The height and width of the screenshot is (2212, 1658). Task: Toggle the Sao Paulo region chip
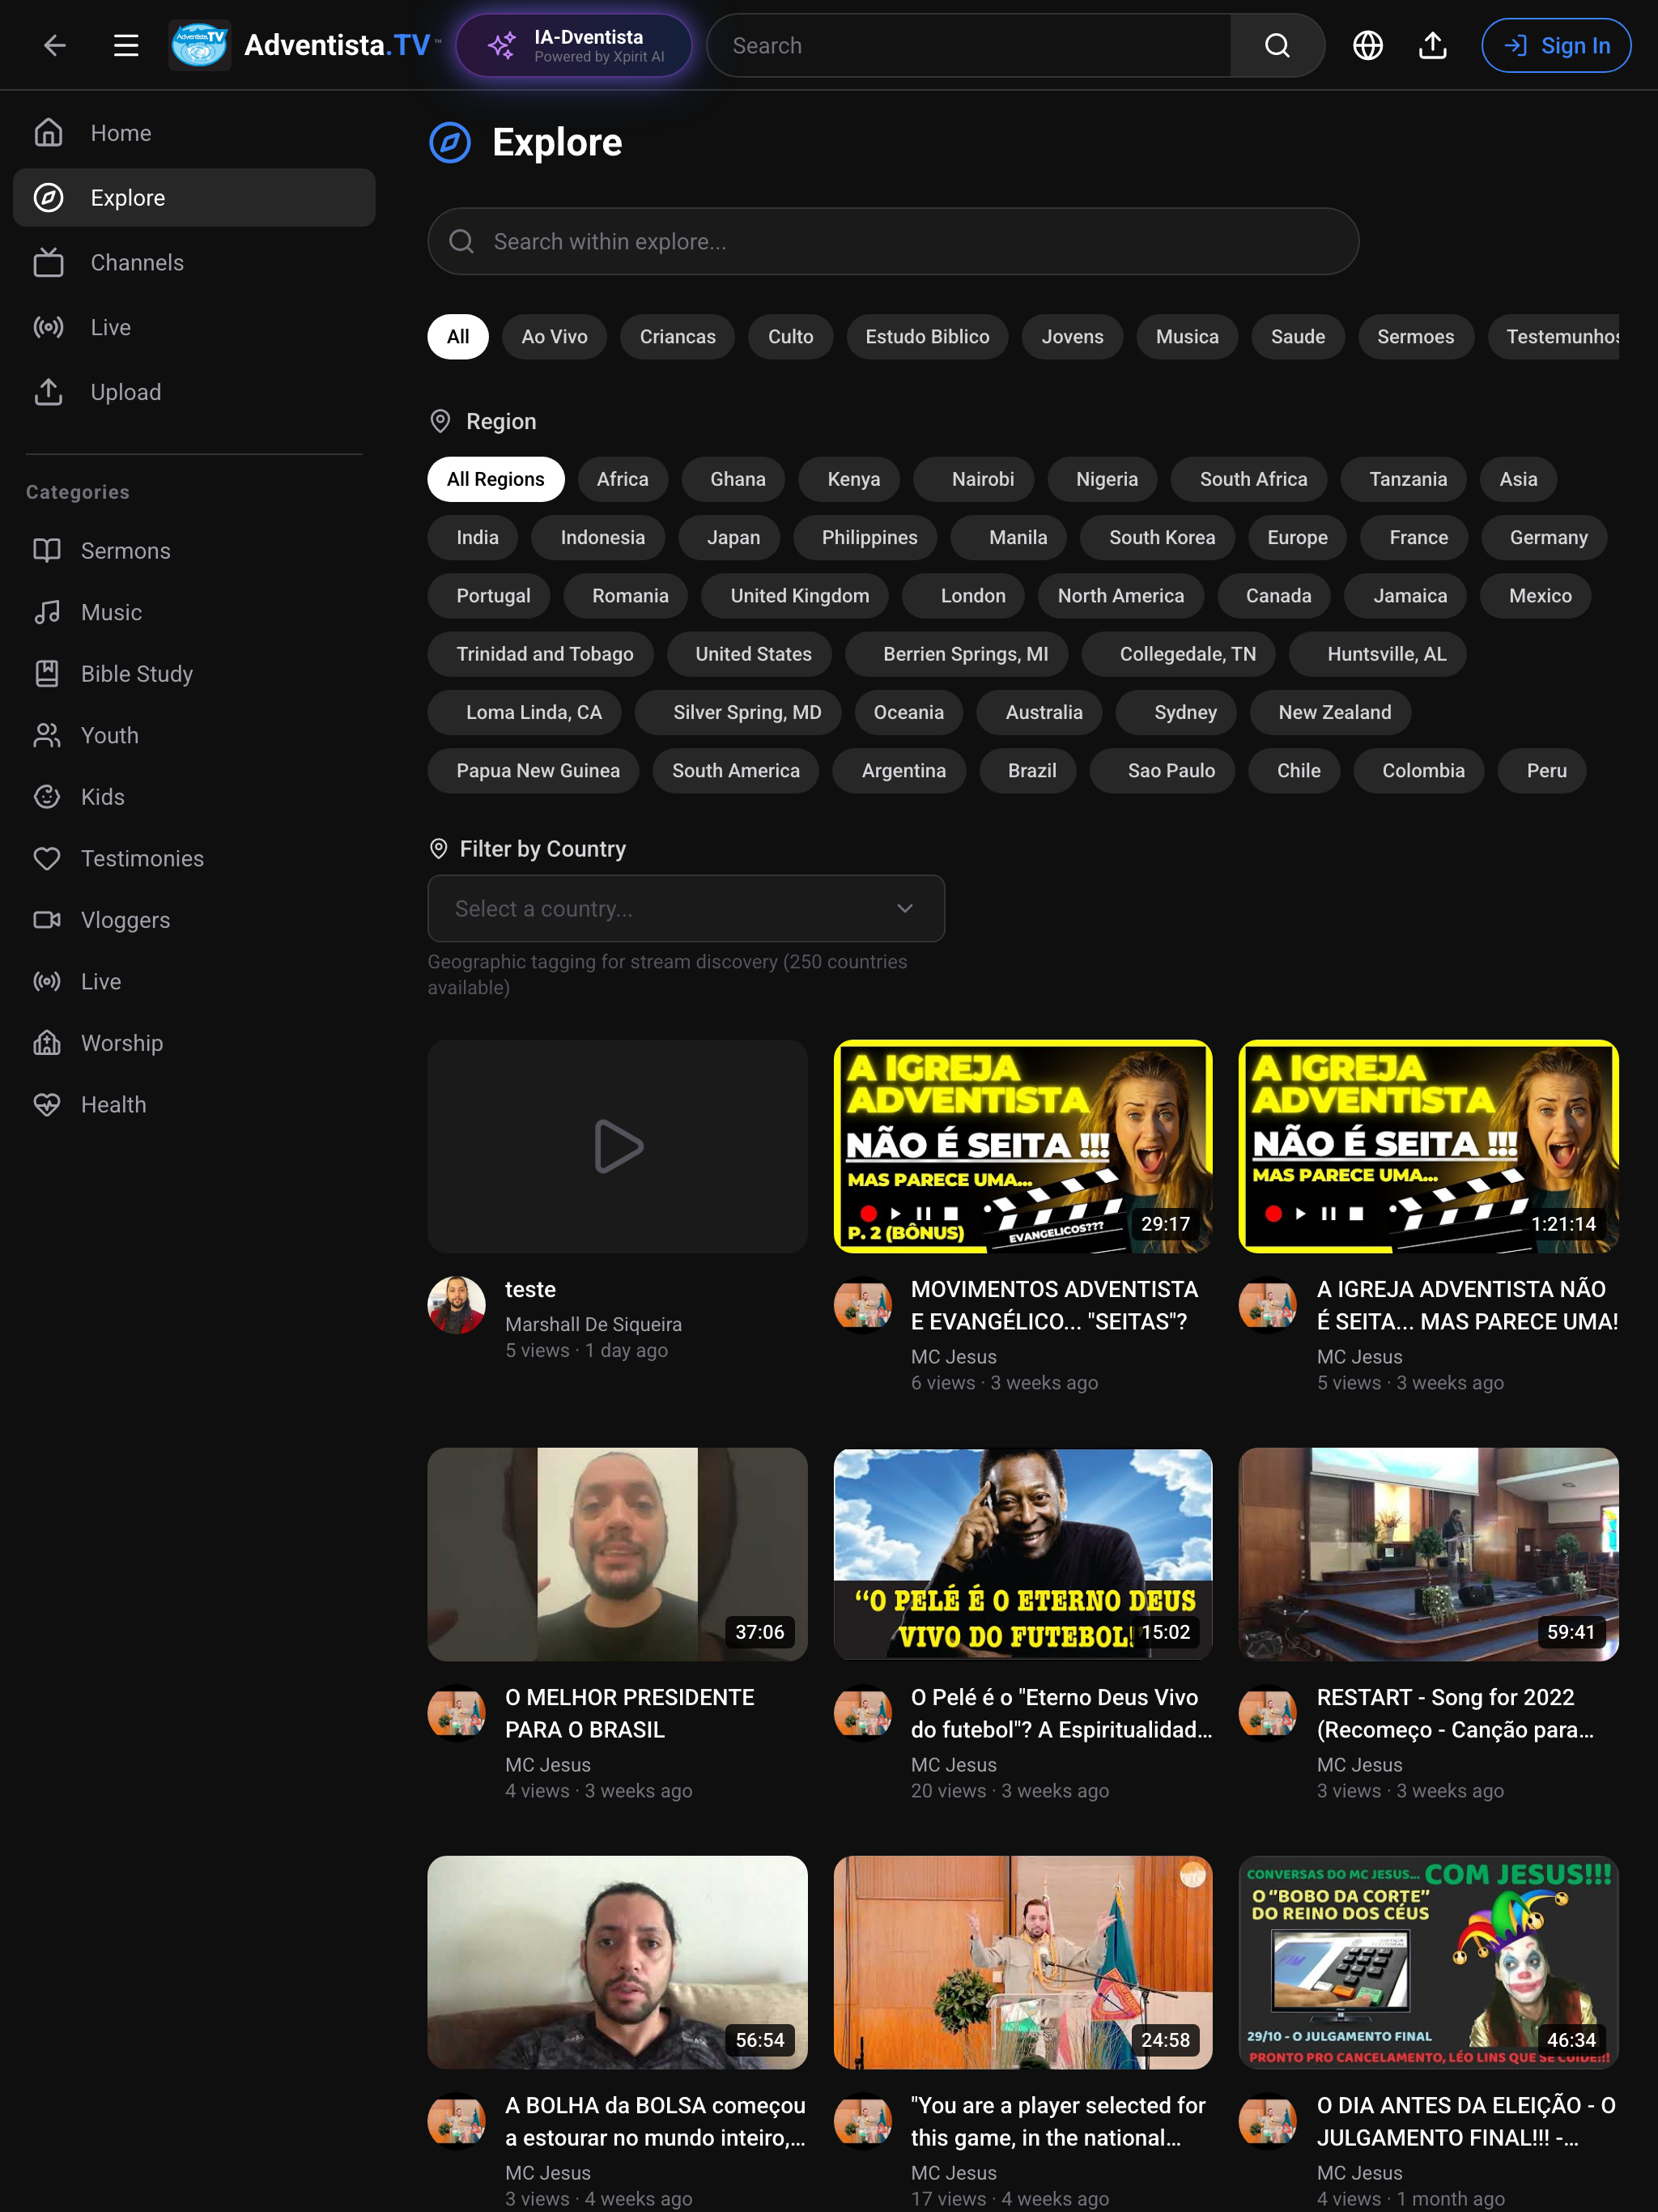coord(1163,771)
